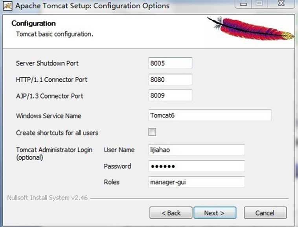The width and height of the screenshot is (298, 227).
Task: Click the Configuration heading
Action: pos(34,23)
